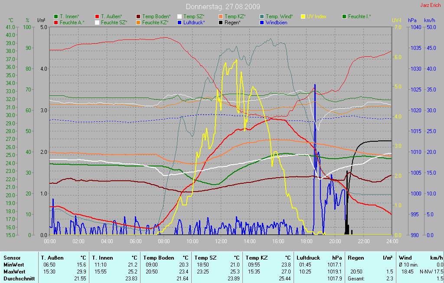Click the Donnerstag, 27.08.2009 chart title

coord(223,7)
